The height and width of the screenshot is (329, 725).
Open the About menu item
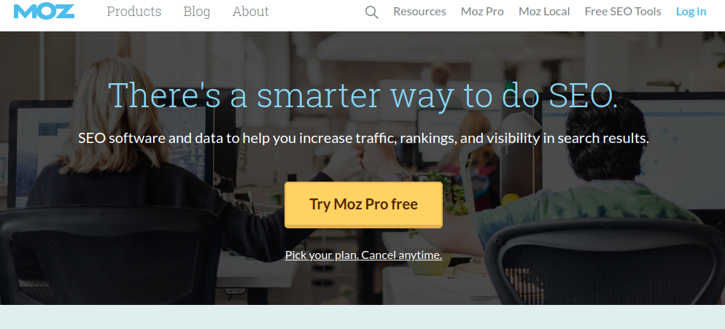pyautogui.click(x=251, y=12)
